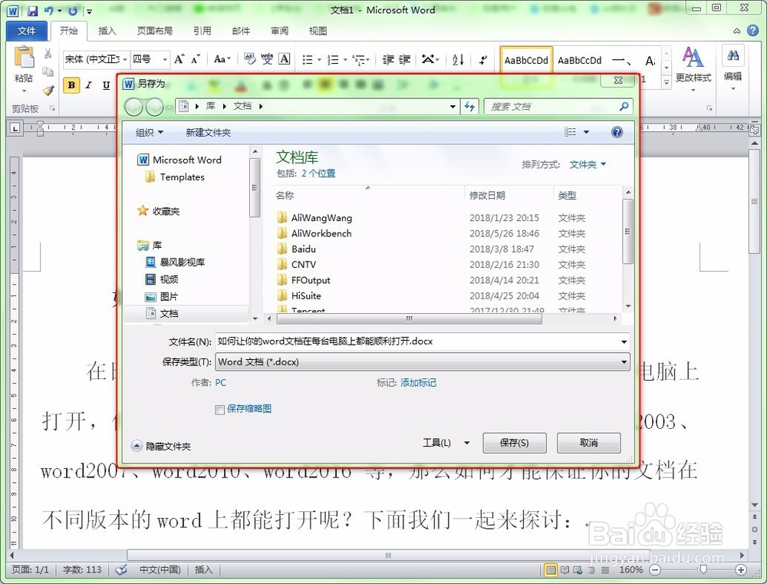
Task: Click the tab selector button at the ruler corner
Action: click(15, 128)
